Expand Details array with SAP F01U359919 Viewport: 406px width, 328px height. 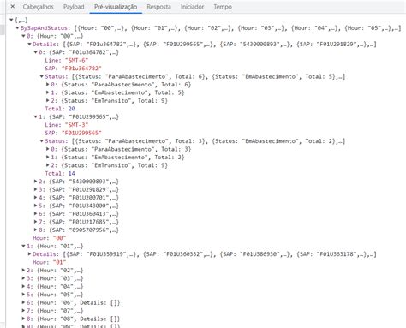pyautogui.click(x=29, y=253)
